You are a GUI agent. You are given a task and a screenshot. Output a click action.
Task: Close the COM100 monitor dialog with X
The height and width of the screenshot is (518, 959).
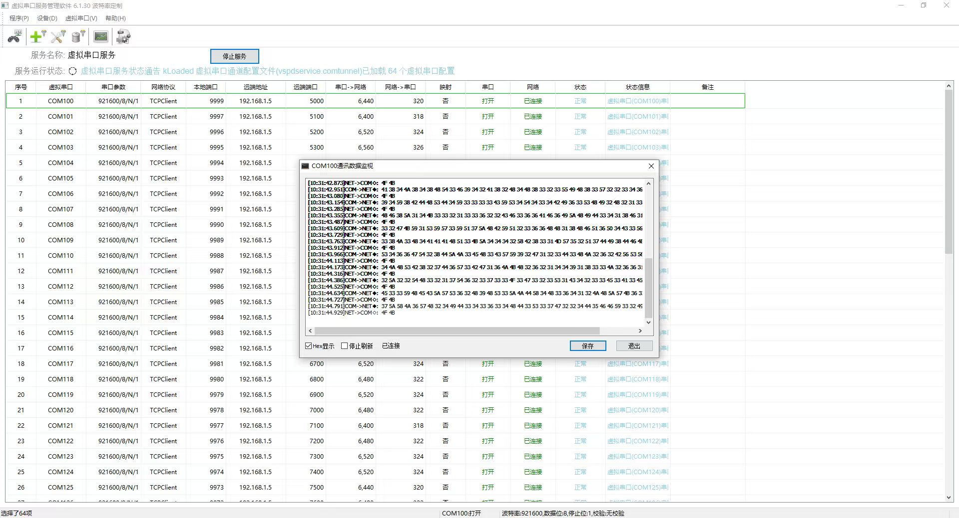click(x=651, y=166)
